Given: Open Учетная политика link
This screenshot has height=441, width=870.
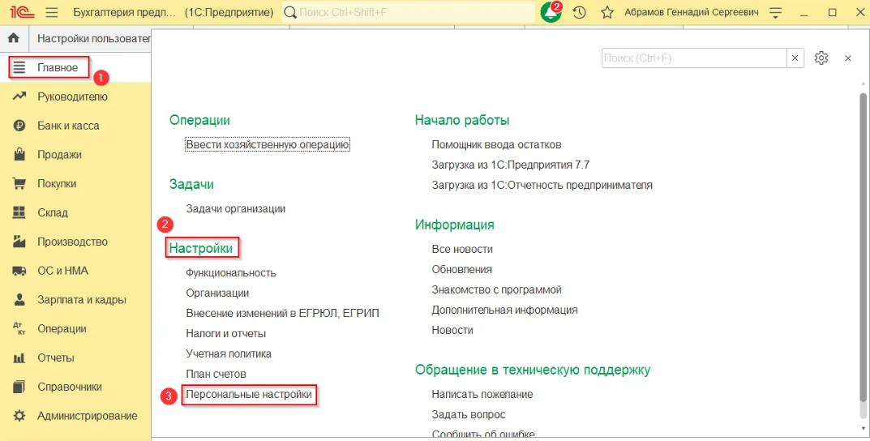Looking at the screenshot, I should click(228, 354).
